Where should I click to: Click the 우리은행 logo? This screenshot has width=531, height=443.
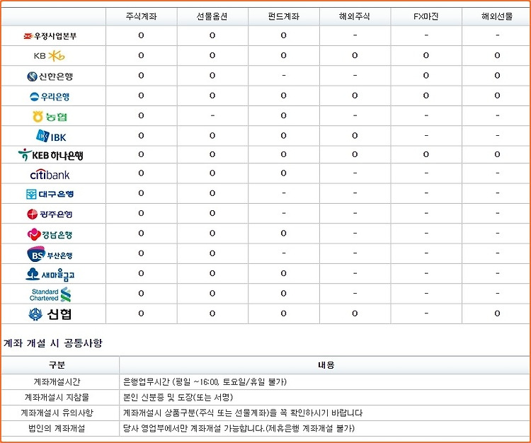click(50, 96)
